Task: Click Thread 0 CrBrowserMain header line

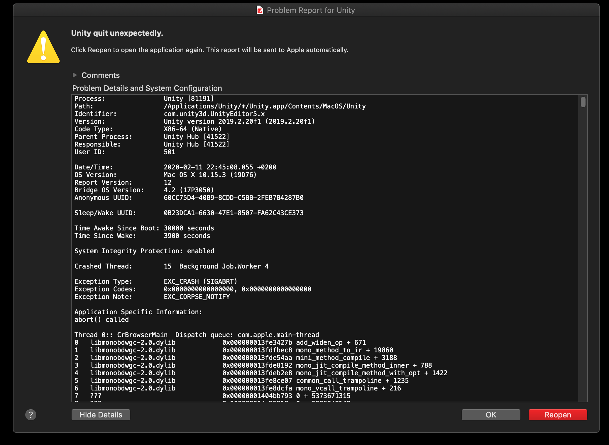Action: point(197,335)
